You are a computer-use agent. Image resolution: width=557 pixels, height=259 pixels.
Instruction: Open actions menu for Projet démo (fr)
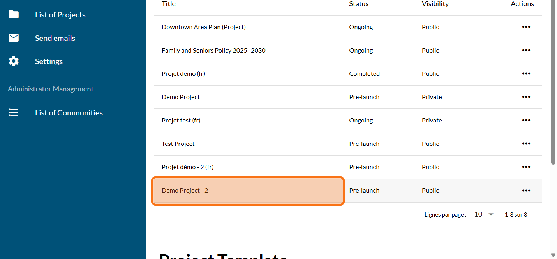(526, 73)
